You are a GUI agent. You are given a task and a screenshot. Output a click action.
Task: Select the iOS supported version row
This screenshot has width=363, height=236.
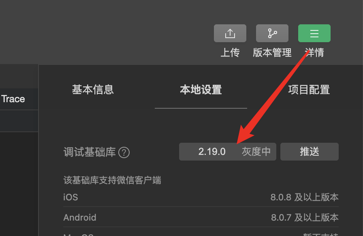[x=201, y=197]
